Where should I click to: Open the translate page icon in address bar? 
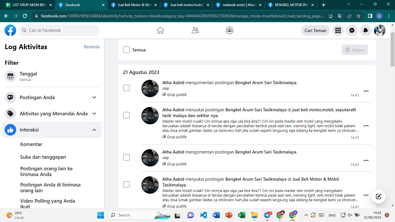(x=340, y=16)
